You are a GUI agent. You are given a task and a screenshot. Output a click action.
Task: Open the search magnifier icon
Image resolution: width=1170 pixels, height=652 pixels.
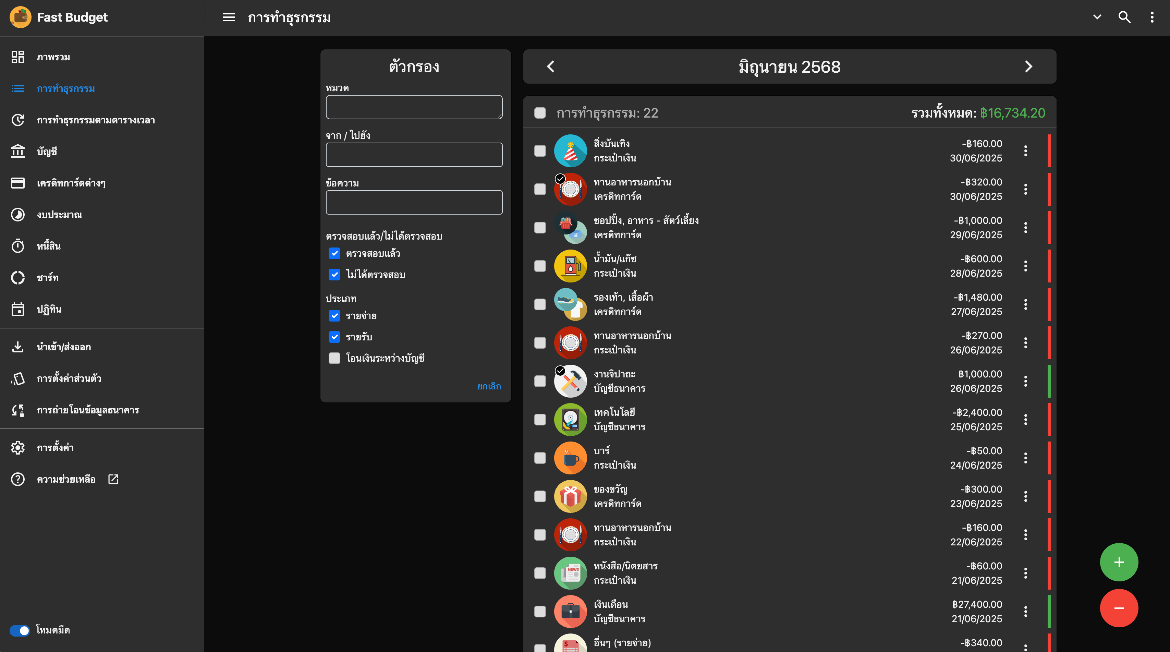click(x=1124, y=17)
